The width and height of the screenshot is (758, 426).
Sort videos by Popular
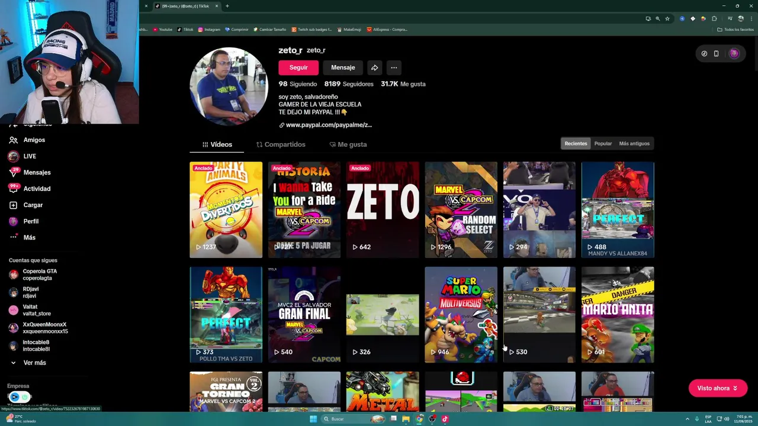(603, 143)
